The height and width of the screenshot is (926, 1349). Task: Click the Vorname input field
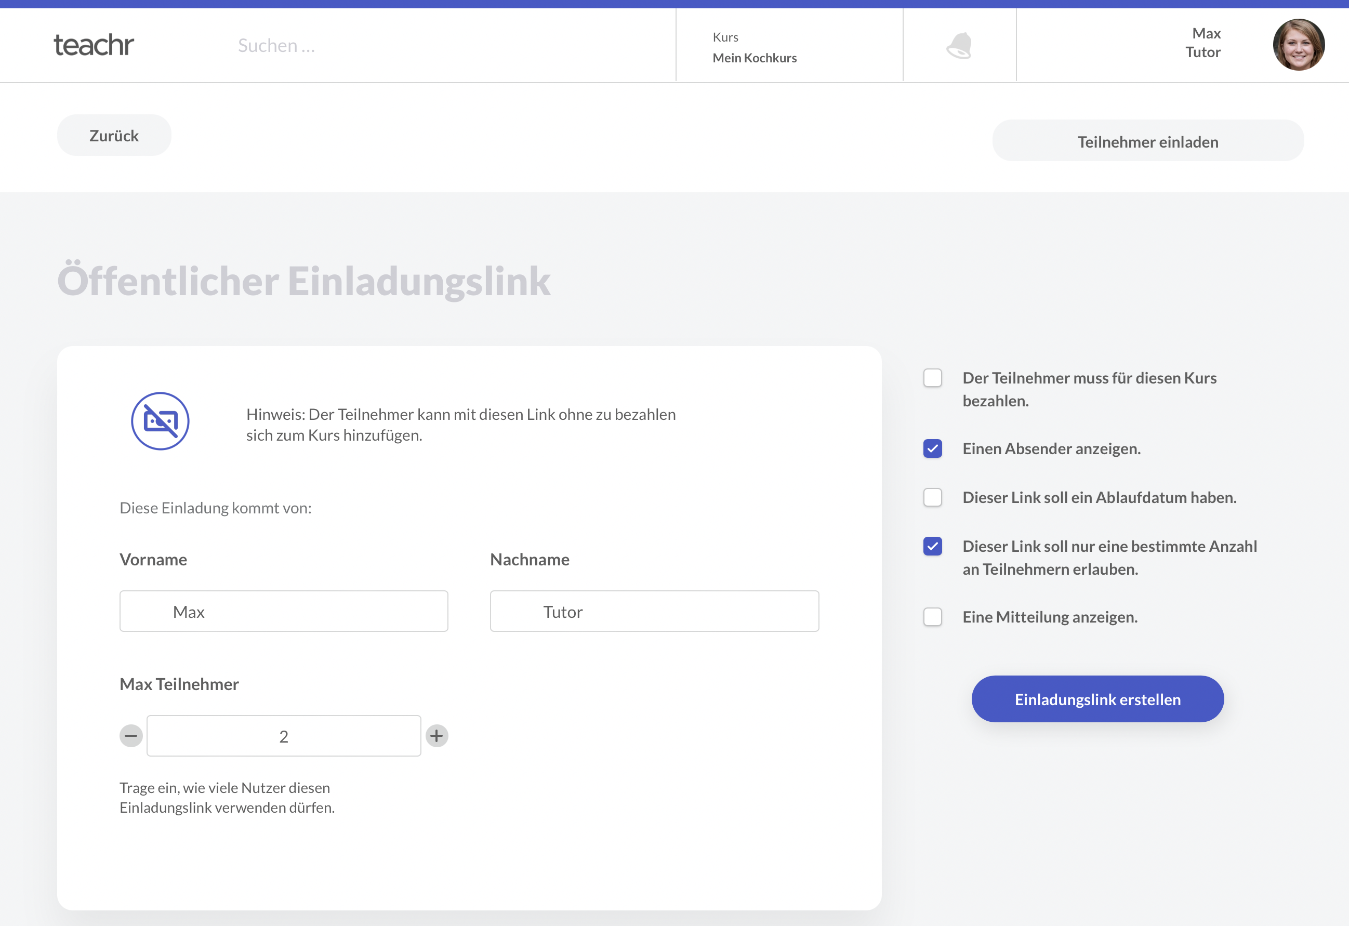283,611
